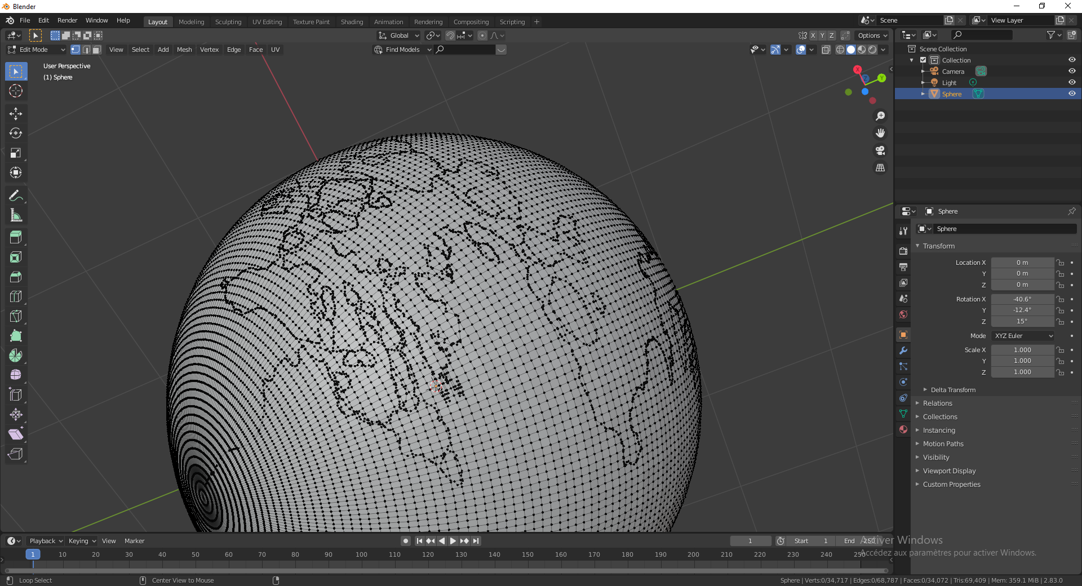Screen dimensions: 1082x586
Task: Expand the Delta Transform panel
Action: (x=953, y=390)
